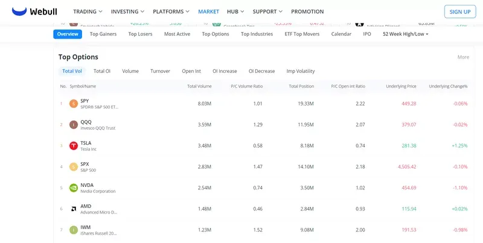483x243 pixels.
Task: Switch to ETF Top Movers tab
Action: tap(302, 34)
